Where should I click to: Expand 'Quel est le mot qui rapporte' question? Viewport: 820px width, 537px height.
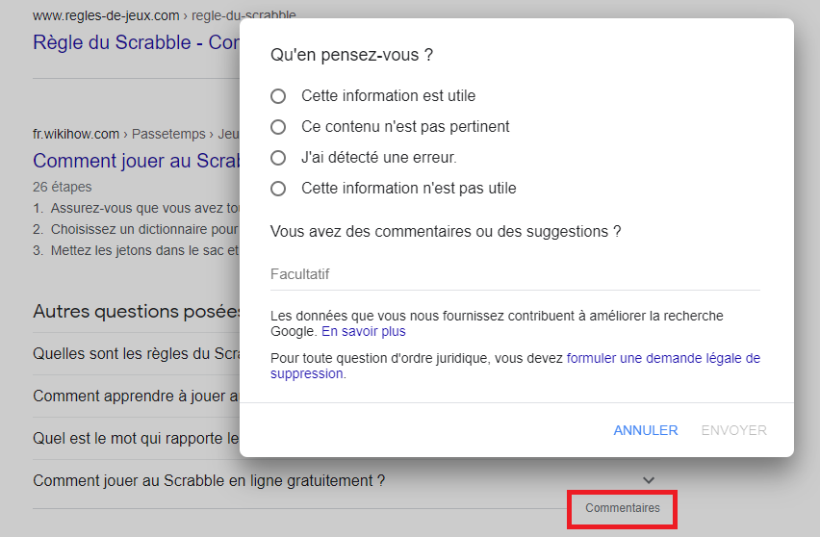pyautogui.click(x=135, y=438)
